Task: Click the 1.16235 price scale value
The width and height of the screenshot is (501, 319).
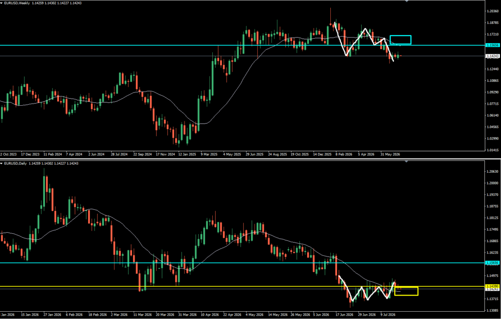Action: [492, 252]
